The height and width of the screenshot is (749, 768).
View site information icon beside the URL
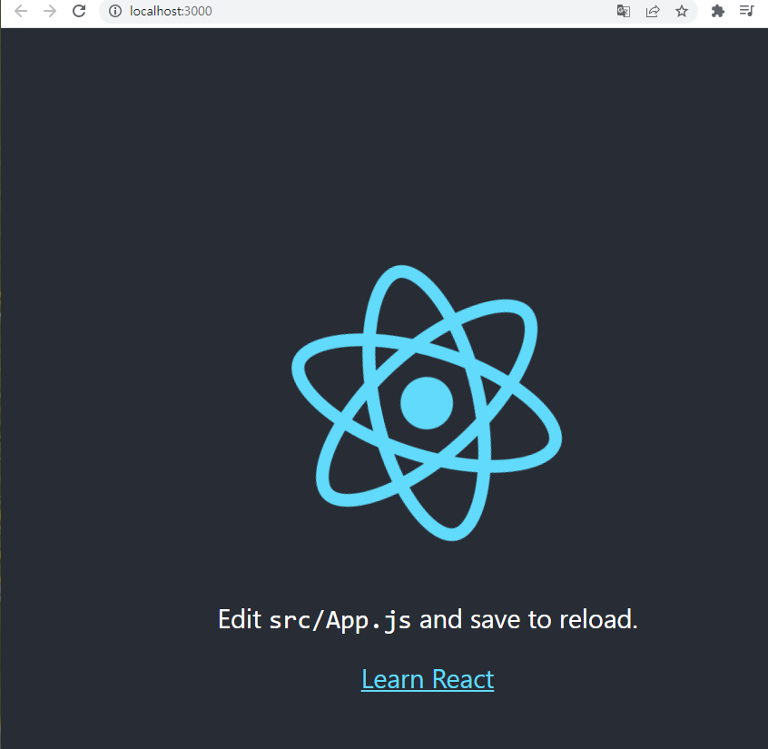[x=115, y=11]
